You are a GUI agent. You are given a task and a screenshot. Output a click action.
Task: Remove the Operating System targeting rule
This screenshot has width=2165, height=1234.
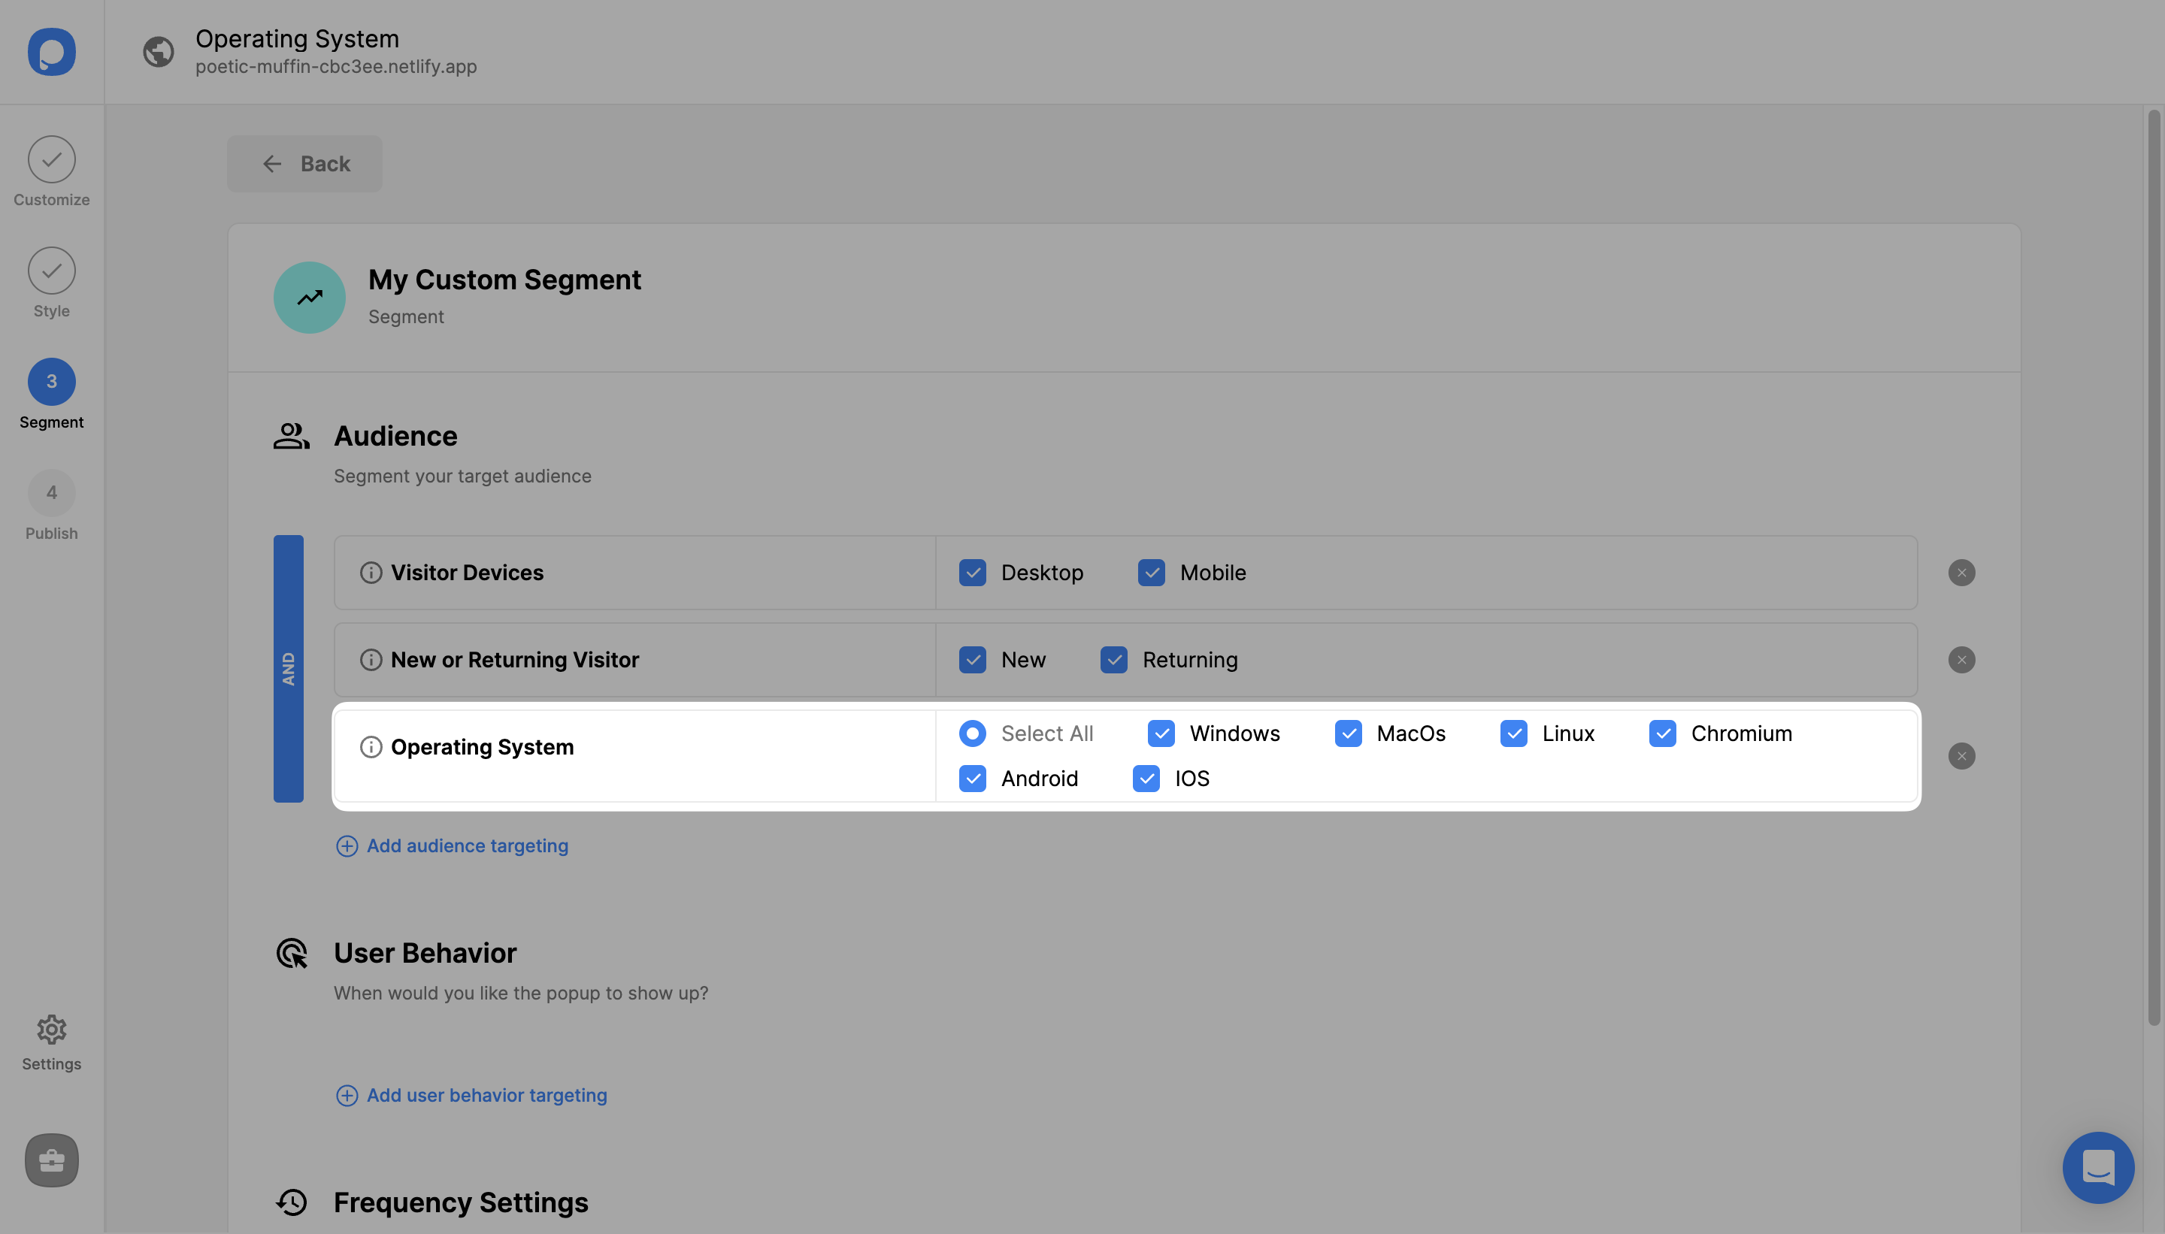[1961, 756]
